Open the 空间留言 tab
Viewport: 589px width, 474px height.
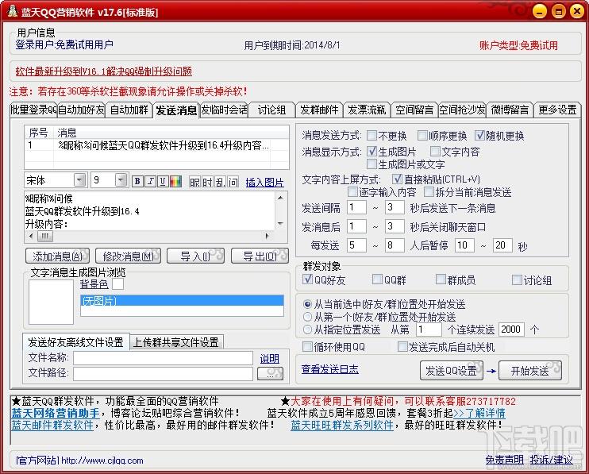pyautogui.click(x=414, y=110)
